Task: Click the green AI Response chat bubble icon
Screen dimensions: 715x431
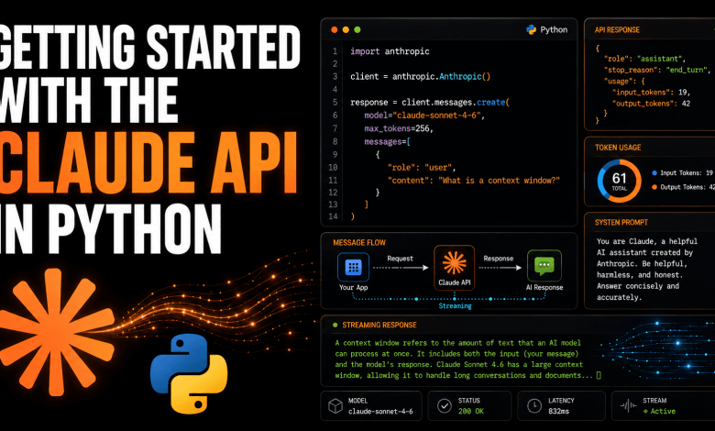Action: point(544,266)
